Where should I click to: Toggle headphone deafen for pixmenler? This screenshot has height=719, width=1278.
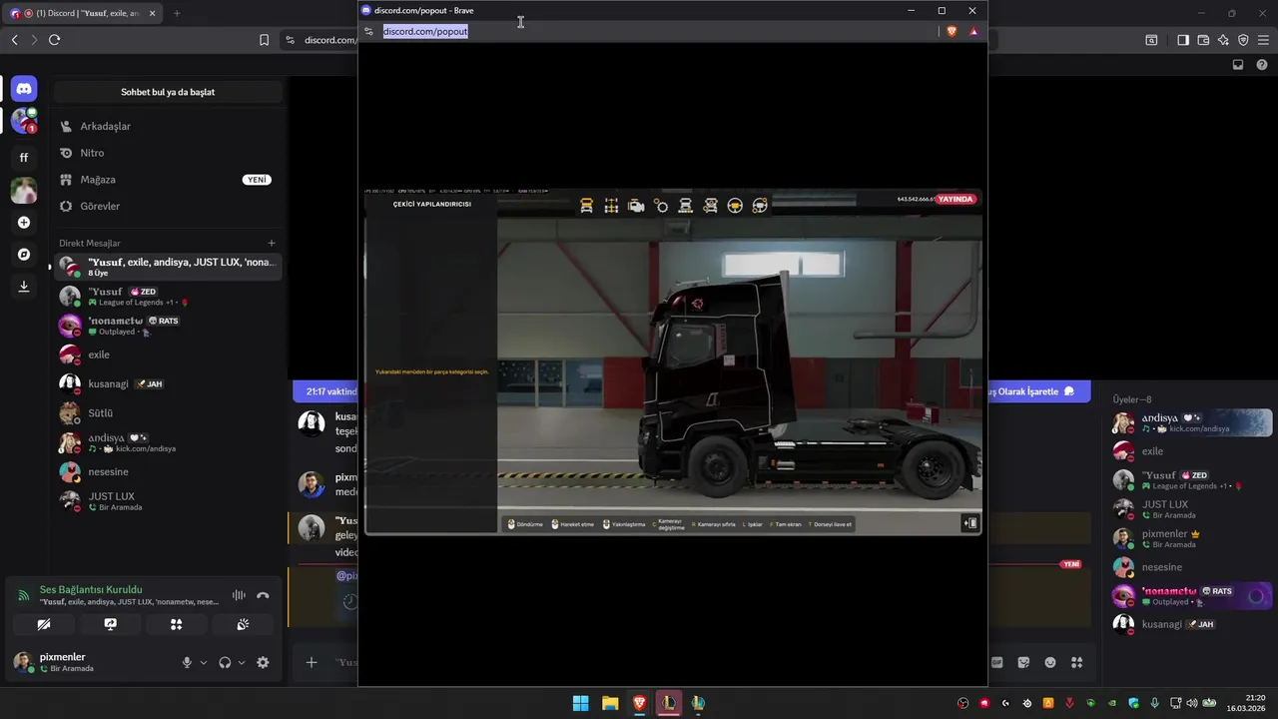[x=225, y=662]
